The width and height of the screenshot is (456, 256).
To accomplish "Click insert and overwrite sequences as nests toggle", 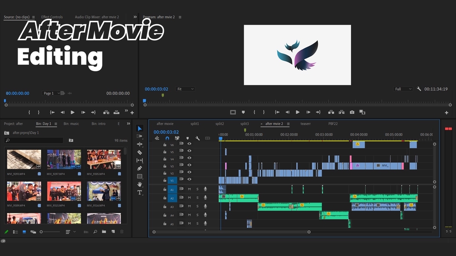I will pos(157,138).
